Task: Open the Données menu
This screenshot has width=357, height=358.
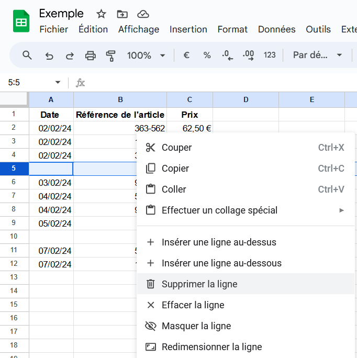Action: click(276, 29)
